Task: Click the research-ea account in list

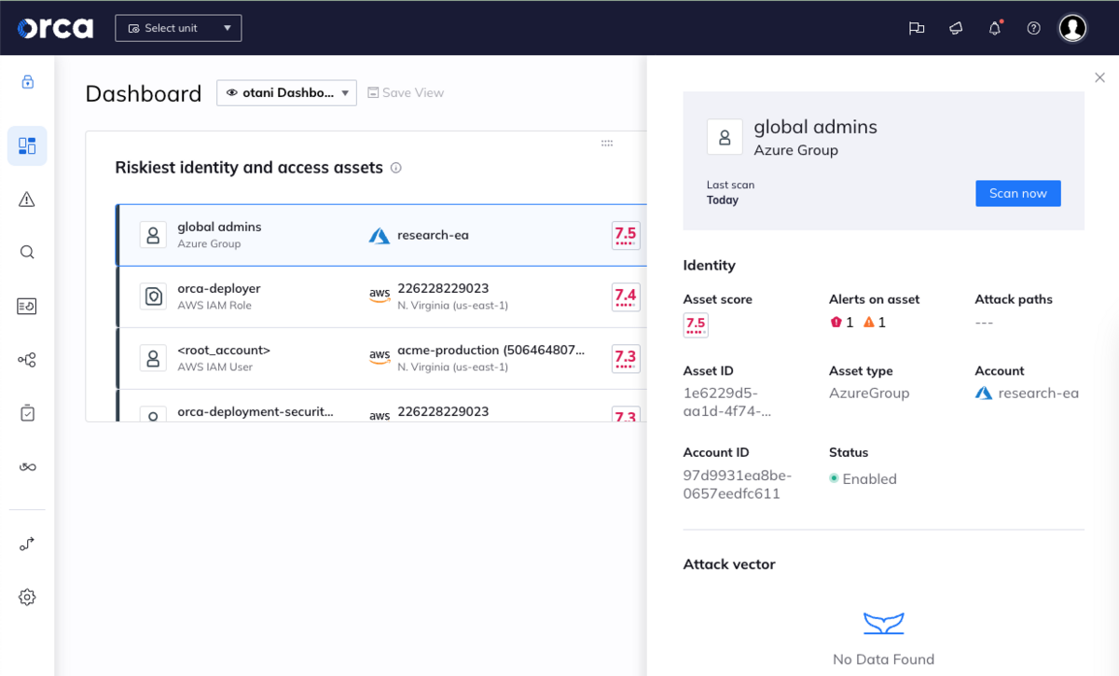Action: [x=433, y=235]
